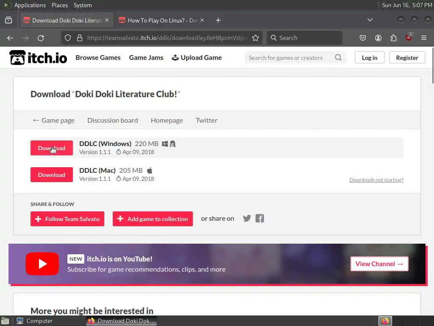
Task: Open Browse Games
Action: point(98,58)
